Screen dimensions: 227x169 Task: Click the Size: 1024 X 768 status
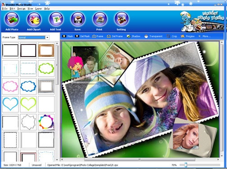[12, 165]
